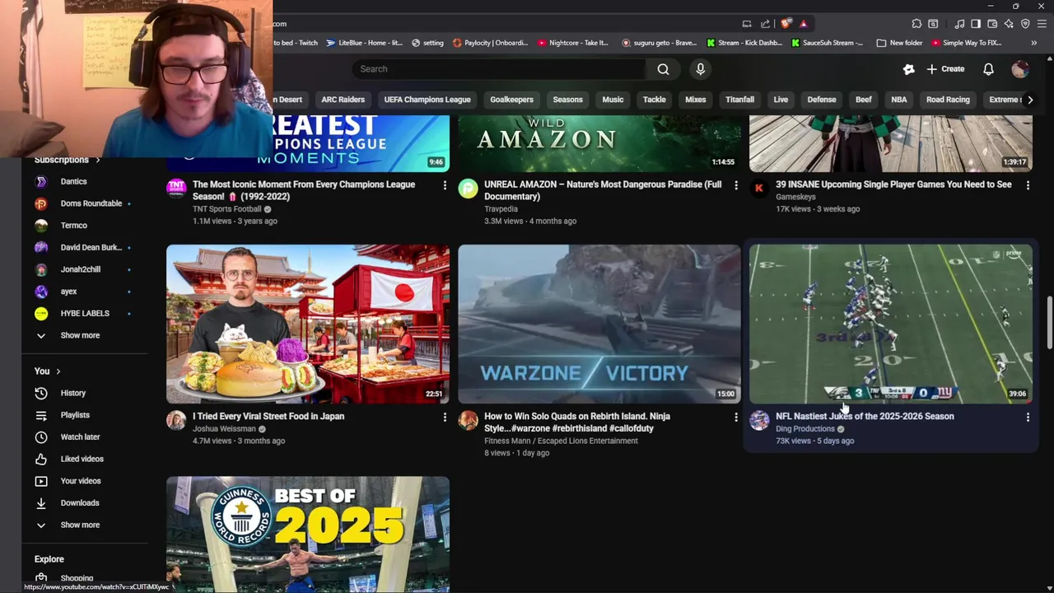Open the notifications bell
1054x593 pixels.
988,69
